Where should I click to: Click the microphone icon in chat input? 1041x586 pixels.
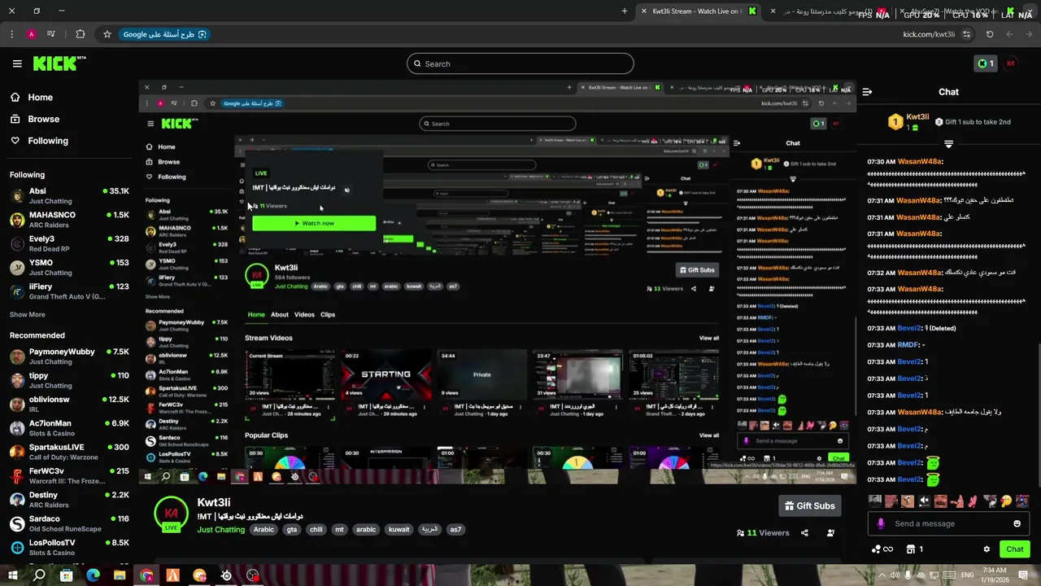881,523
